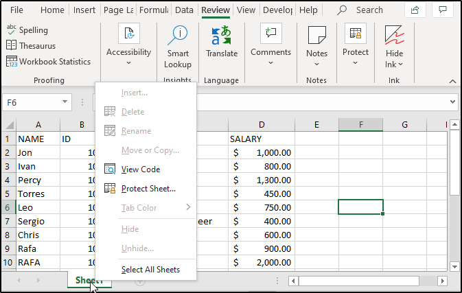462x293 pixels.
Task: Click the previous sheet navigation arrow
Action: tap(19, 280)
